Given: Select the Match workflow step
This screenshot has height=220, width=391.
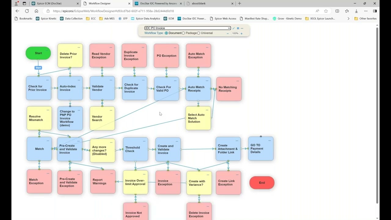Looking at the screenshot, I should pyautogui.click(x=39, y=149).
